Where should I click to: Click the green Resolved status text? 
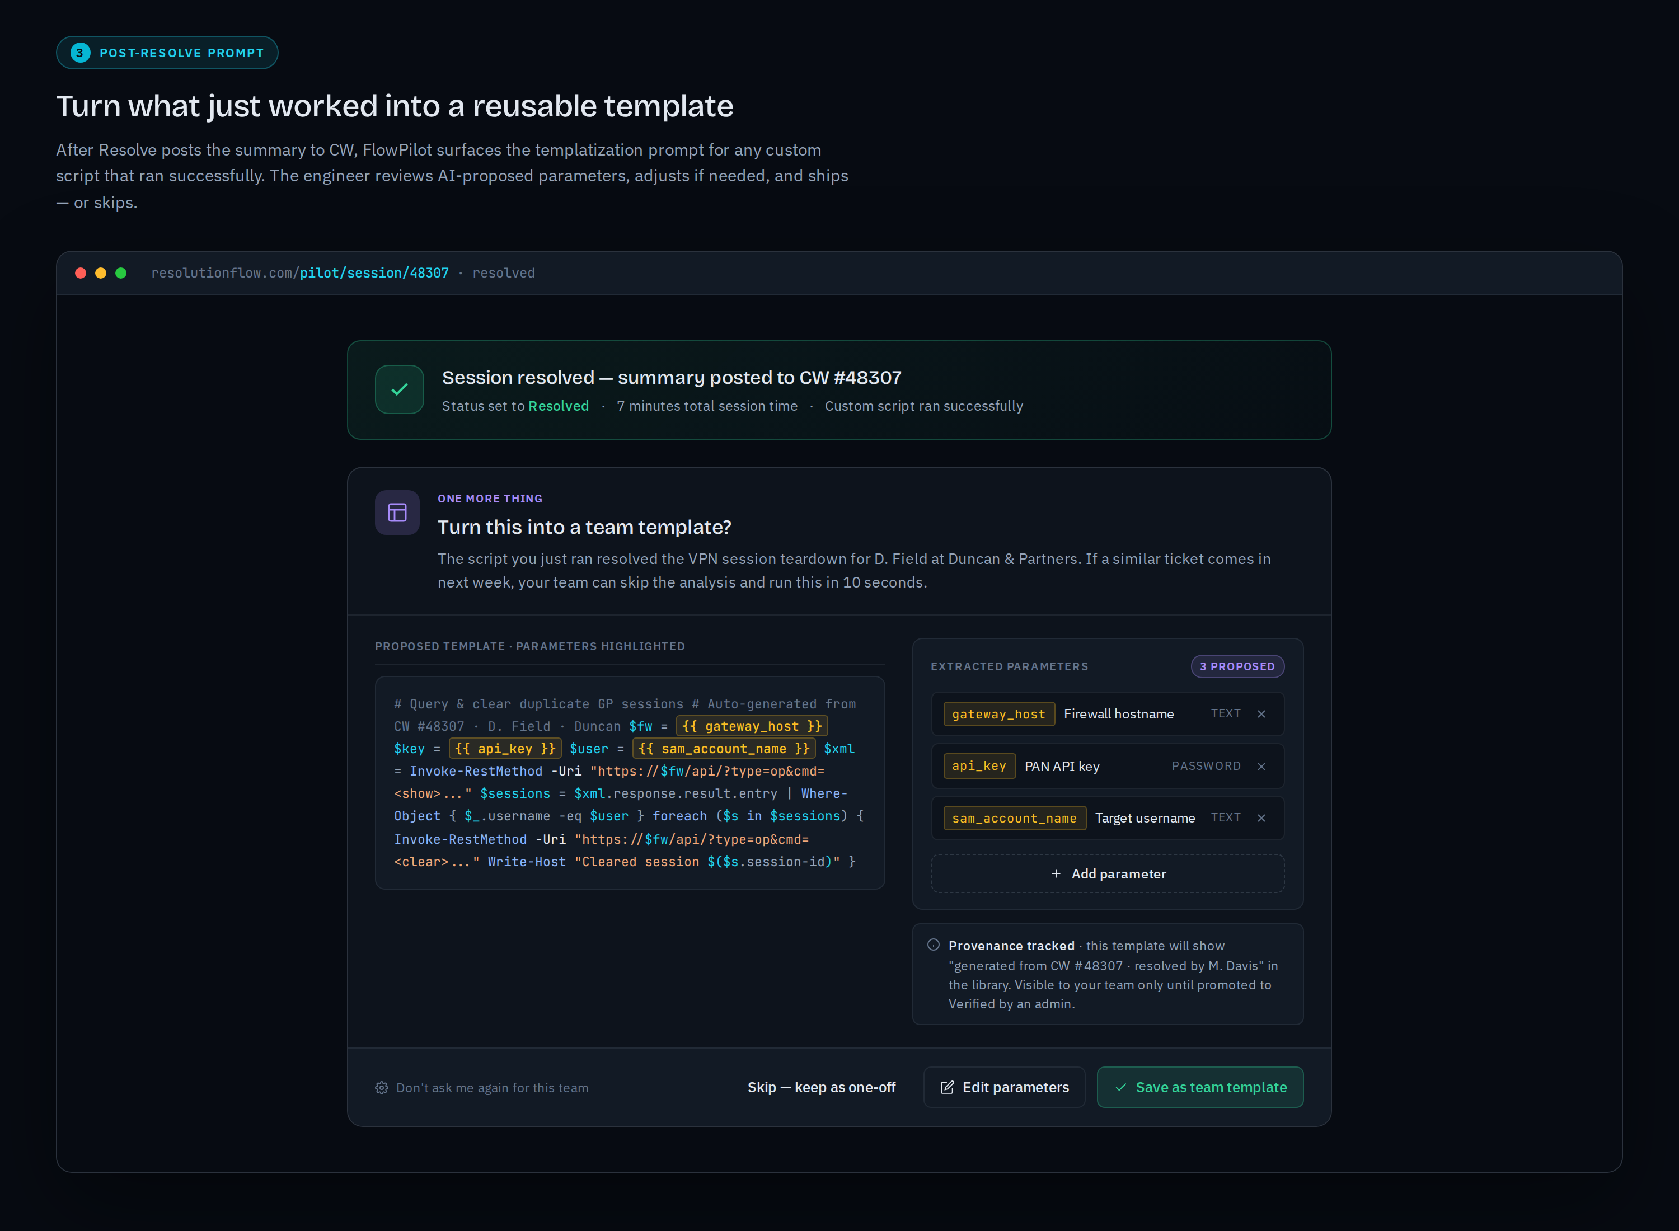pyautogui.click(x=558, y=406)
